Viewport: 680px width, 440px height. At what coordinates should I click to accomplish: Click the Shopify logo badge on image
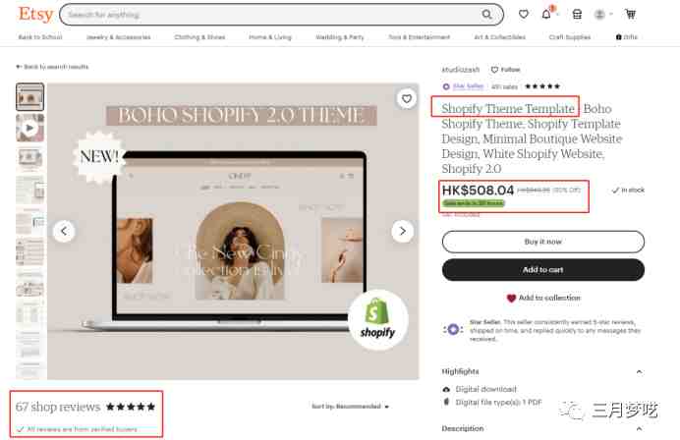[x=377, y=321]
